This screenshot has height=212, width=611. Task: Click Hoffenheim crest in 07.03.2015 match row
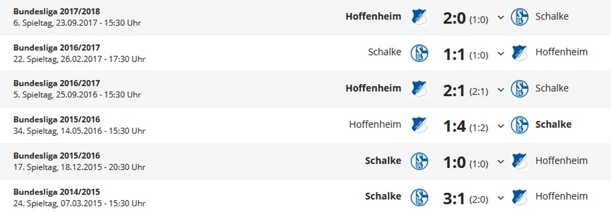pyautogui.click(x=519, y=197)
